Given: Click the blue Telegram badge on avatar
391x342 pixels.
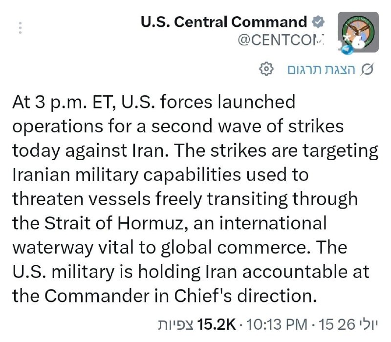Looking at the screenshot, I should tap(347, 50).
